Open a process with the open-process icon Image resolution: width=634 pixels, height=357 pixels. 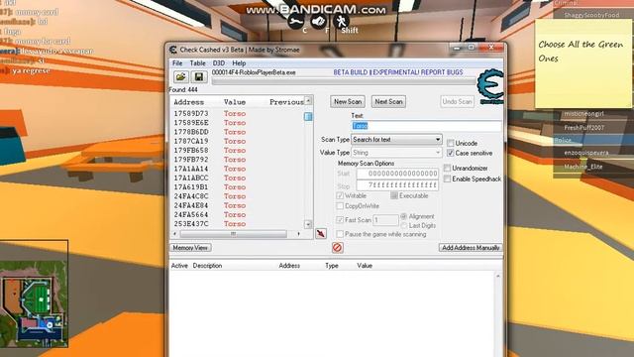(x=180, y=77)
